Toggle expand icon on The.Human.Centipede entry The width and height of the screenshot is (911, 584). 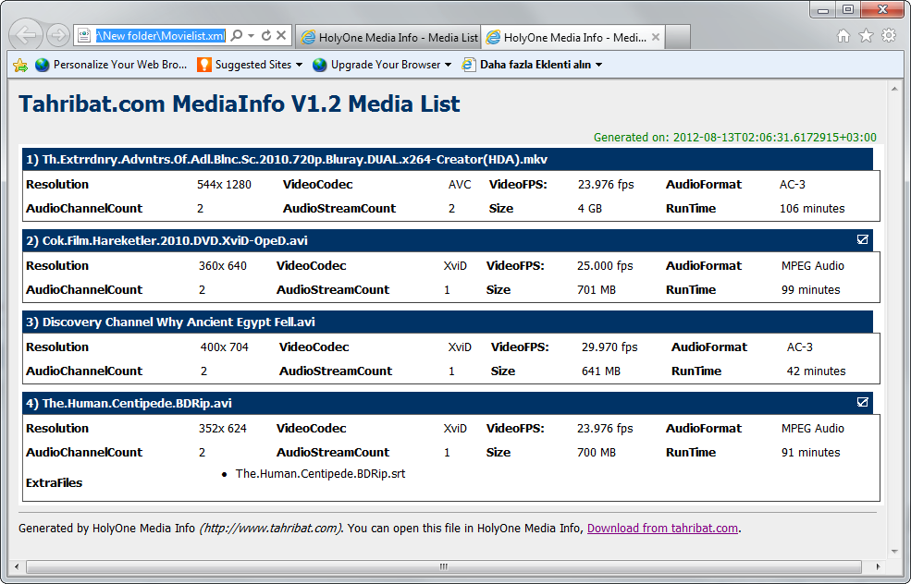(x=862, y=403)
